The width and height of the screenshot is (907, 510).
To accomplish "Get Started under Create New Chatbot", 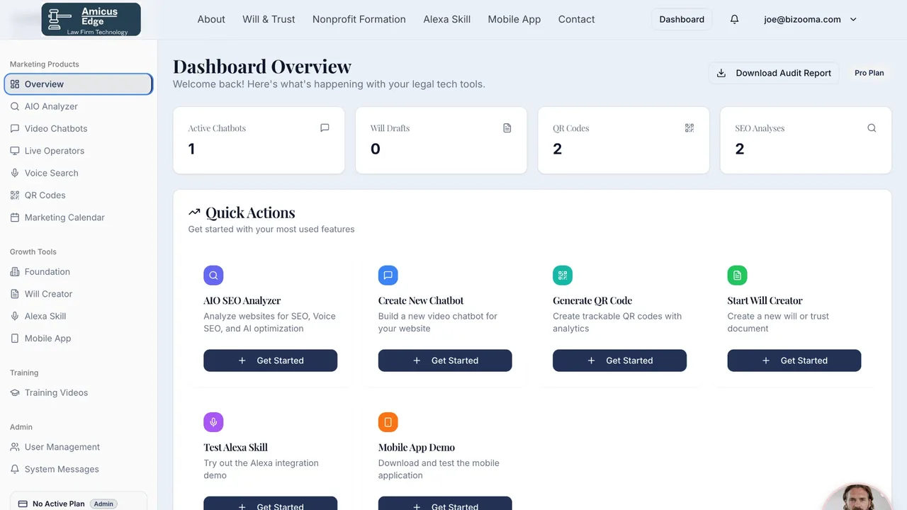I will pos(445,361).
